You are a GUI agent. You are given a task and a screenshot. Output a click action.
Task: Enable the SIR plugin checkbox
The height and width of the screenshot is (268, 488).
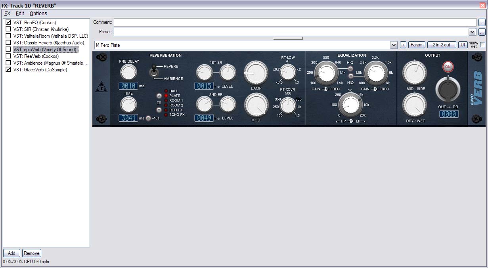[x=8, y=29]
